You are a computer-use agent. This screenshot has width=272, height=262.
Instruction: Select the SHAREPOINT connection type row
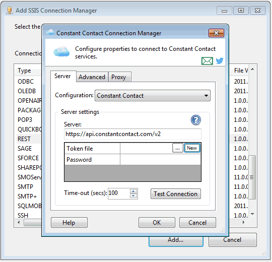30,168
